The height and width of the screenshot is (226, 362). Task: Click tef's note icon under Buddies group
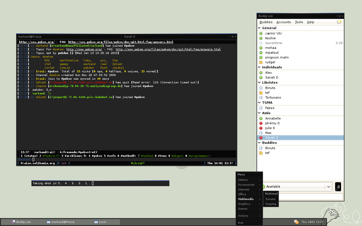coord(261,153)
